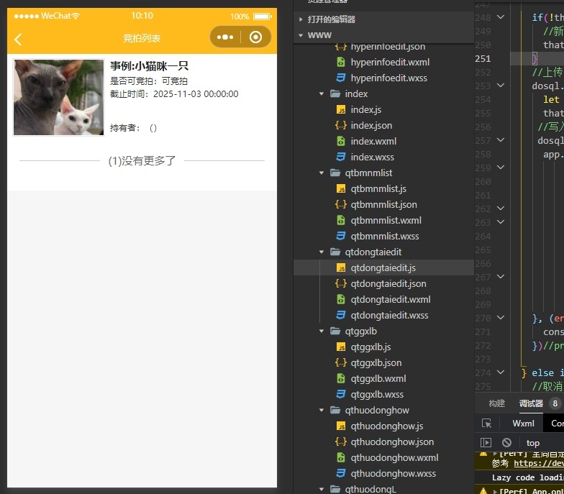
Task: Fold code at line 253
Action: pos(501,85)
